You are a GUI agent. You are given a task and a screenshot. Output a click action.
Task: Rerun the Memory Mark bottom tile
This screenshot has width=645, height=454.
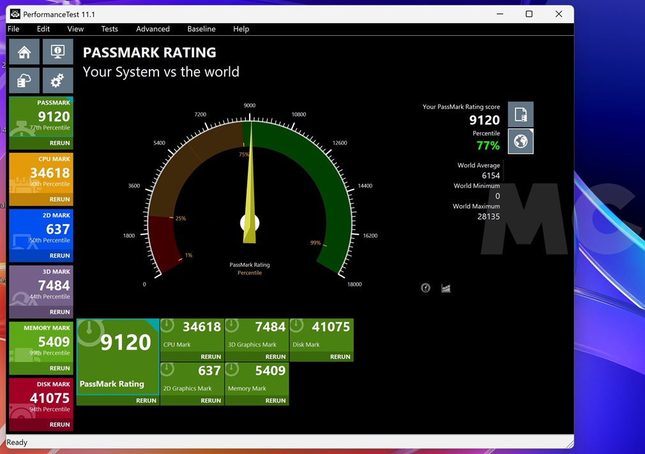pyautogui.click(x=275, y=400)
